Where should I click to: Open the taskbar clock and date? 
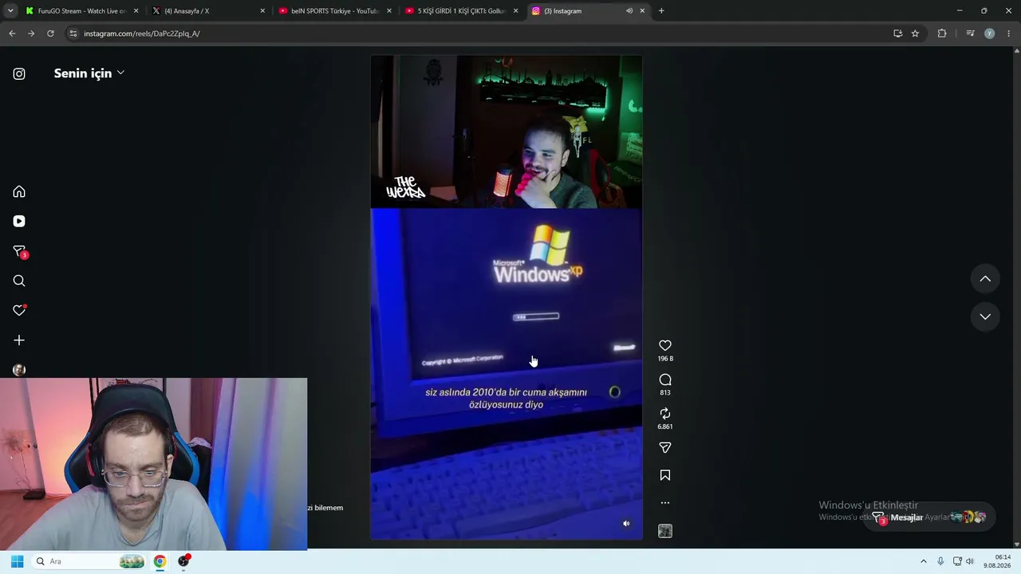(997, 561)
